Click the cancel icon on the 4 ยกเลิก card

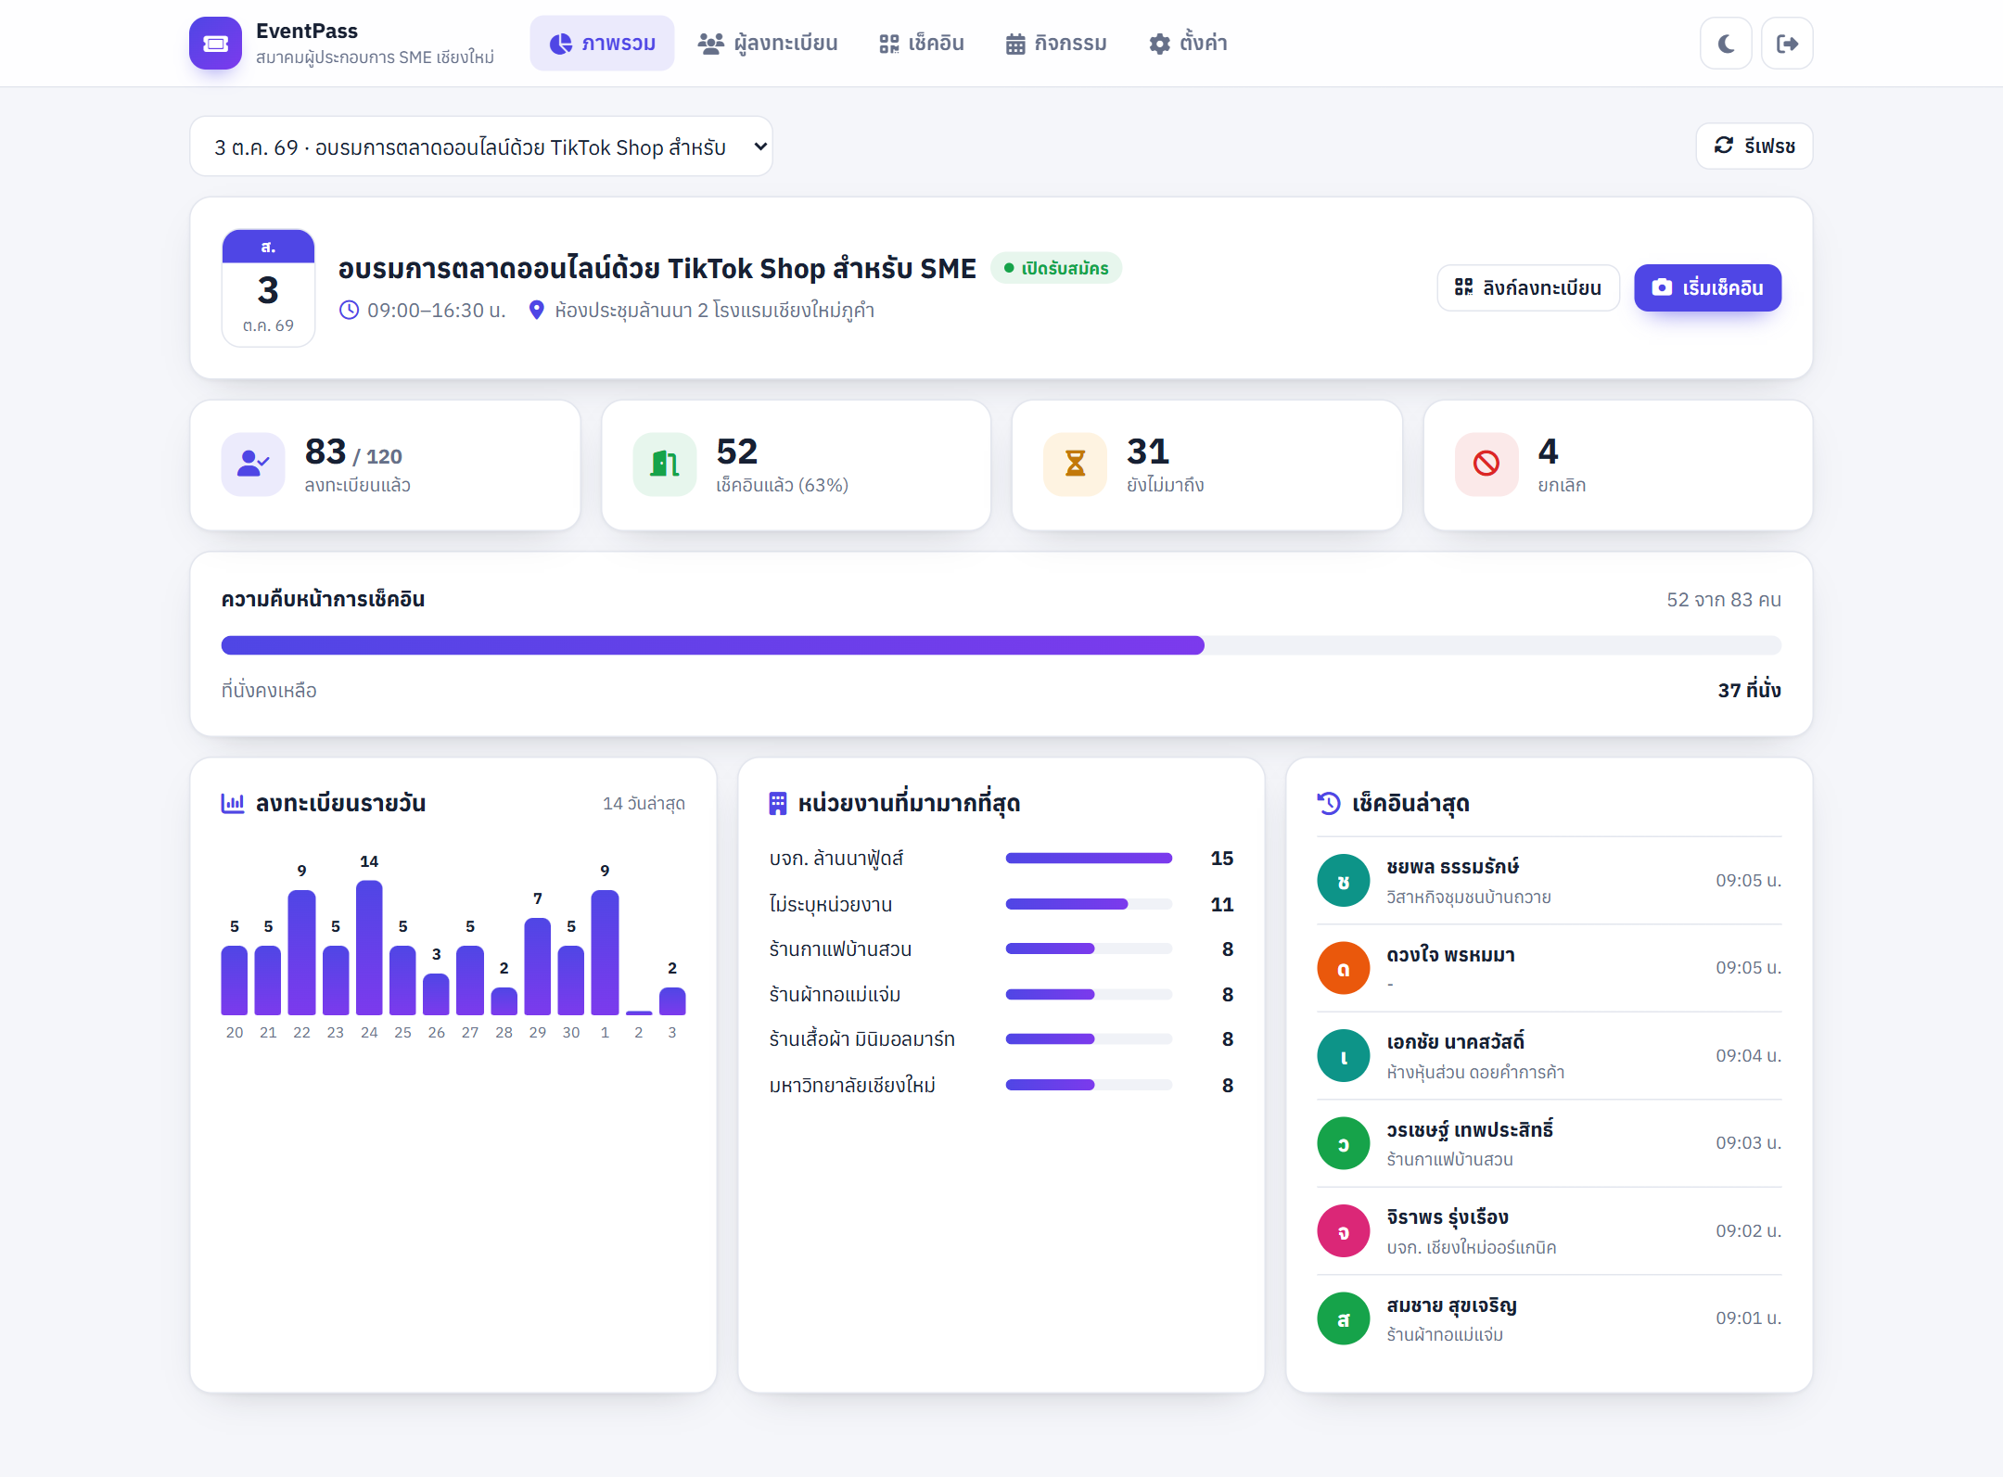tap(1486, 464)
